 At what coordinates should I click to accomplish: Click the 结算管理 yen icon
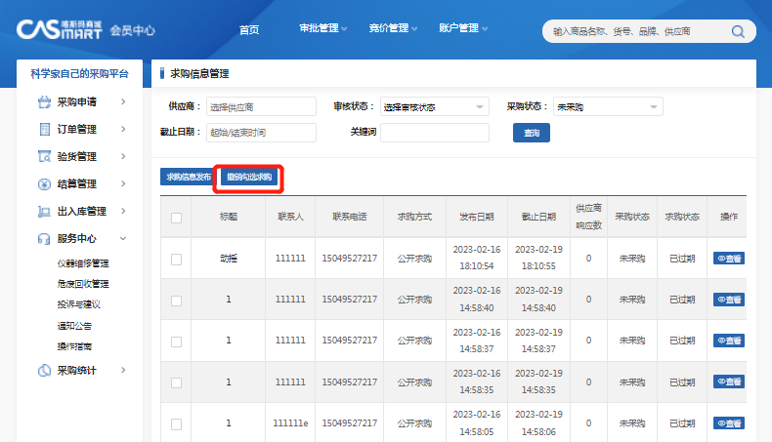tap(44, 183)
